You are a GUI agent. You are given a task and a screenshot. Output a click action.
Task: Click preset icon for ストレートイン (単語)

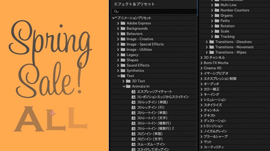pyautogui.click(x=134, y=113)
